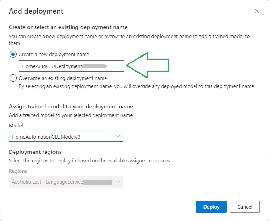Viewport: 269px width, 221px height.
Task: Click the Regions field label
Action: pyautogui.click(x=18, y=171)
